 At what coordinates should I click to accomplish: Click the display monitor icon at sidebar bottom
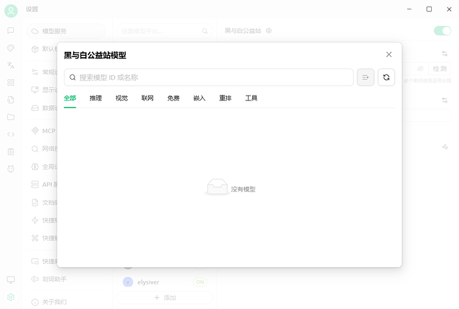11,280
